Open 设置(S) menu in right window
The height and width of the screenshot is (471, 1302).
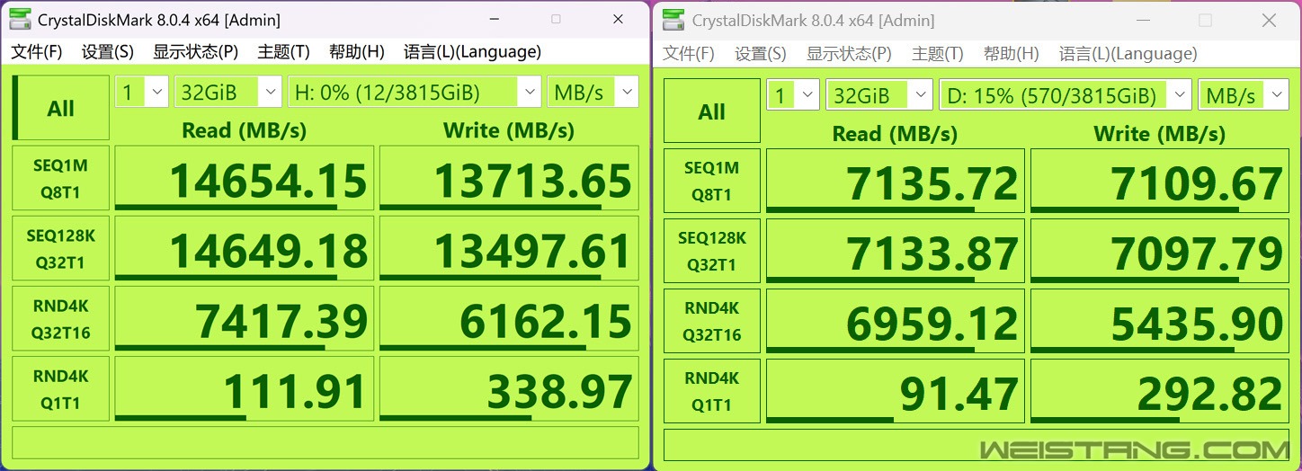click(761, 54)
